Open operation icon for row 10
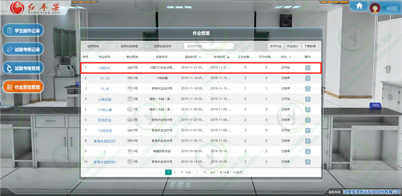This screenshot has height=196, width=402. pyautogui.click(x=308, y=162)
